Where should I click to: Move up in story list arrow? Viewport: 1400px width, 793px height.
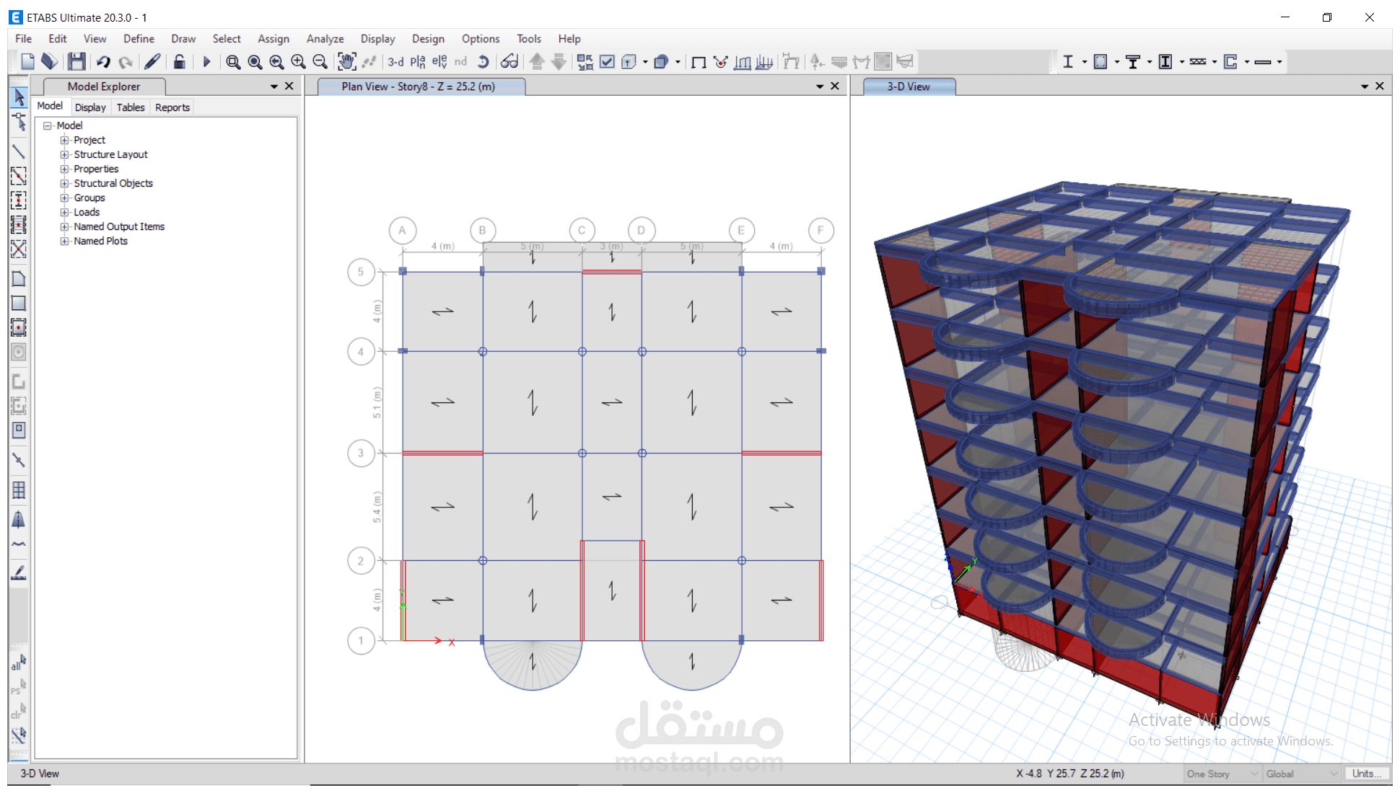click(537, 62)
